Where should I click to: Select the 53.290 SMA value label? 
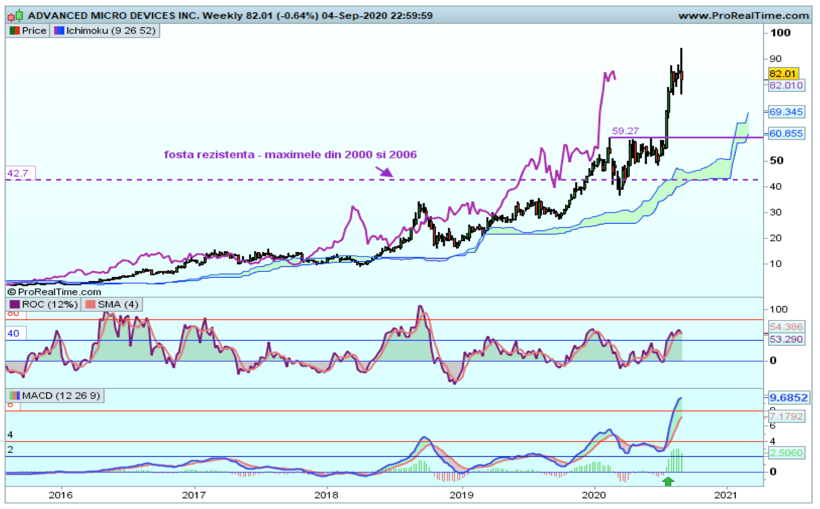(786, 339)
